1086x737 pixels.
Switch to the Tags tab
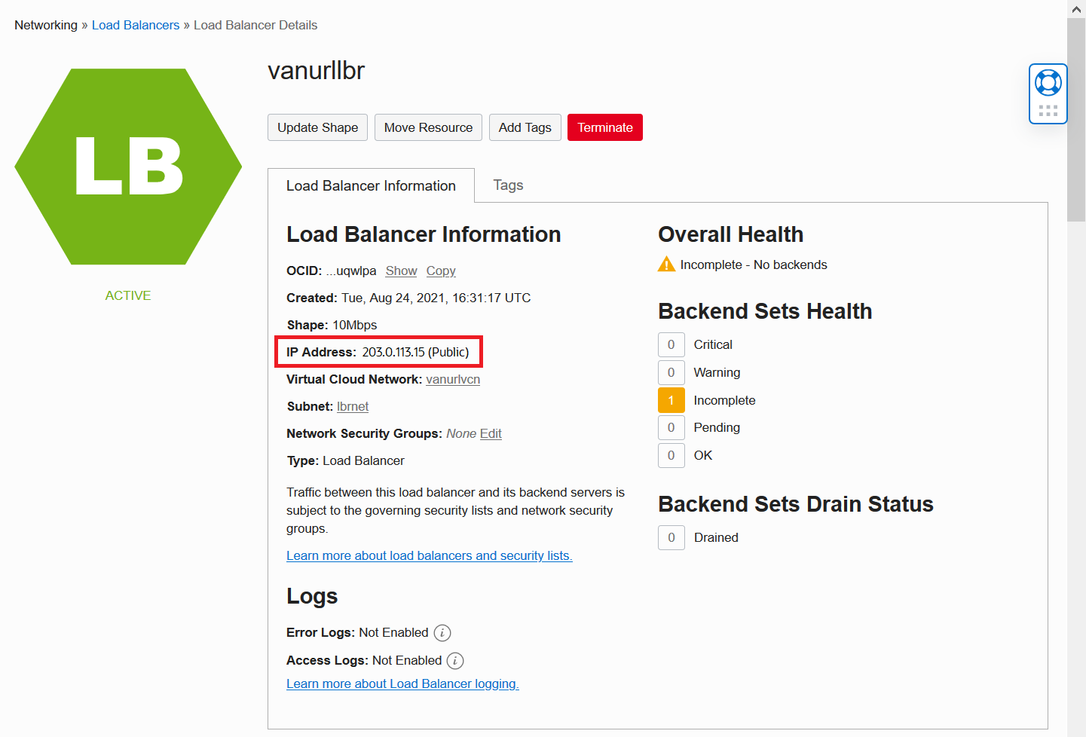pos(507,185)
